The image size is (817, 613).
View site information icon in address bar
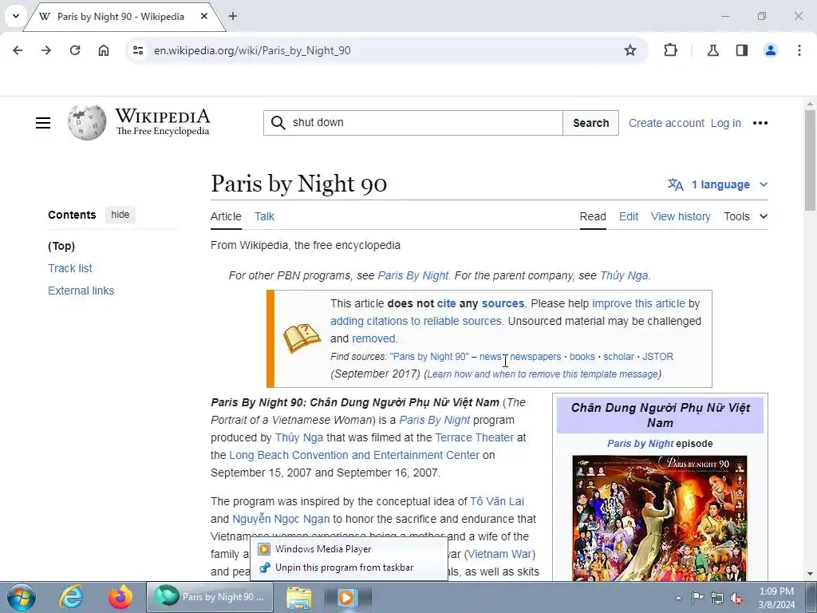coord(138,50)
